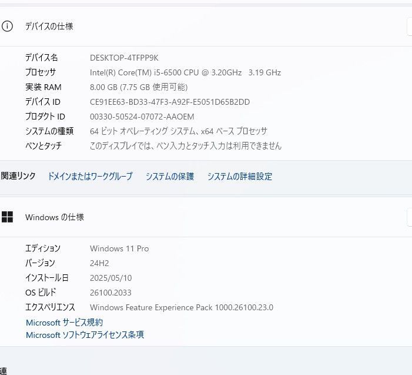Click the pen and touch value text

click(186, 145)
